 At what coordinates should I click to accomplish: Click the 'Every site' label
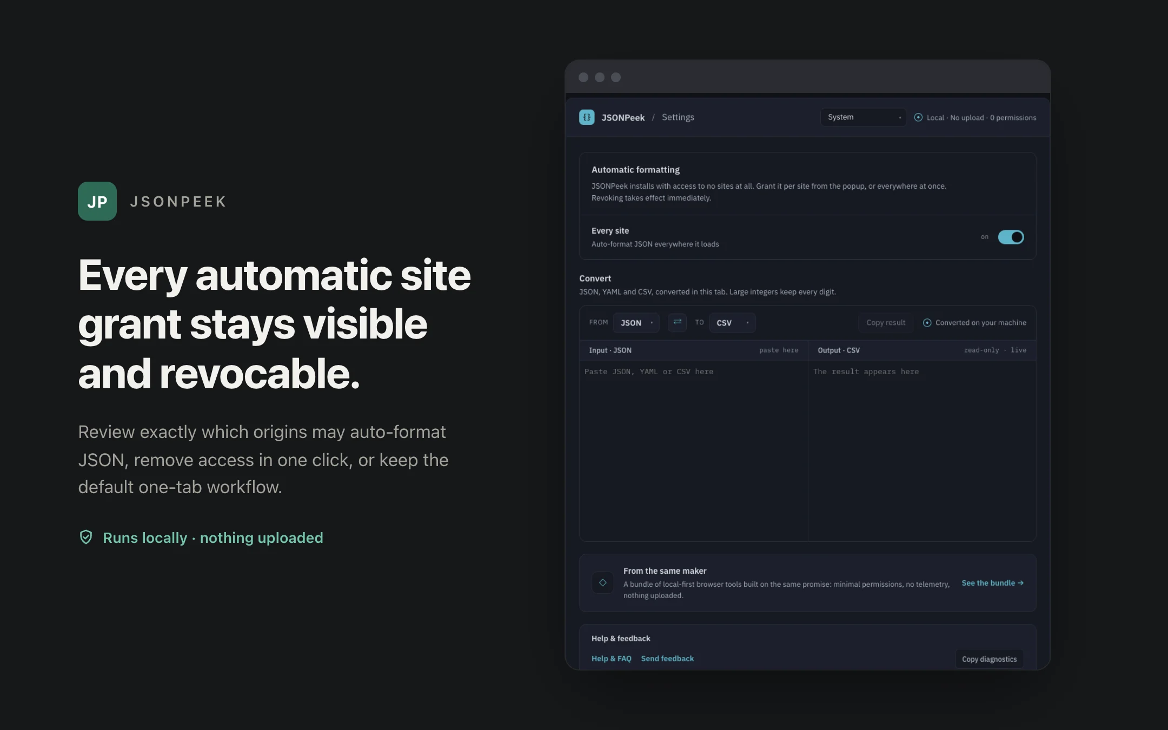coord(610,231)
